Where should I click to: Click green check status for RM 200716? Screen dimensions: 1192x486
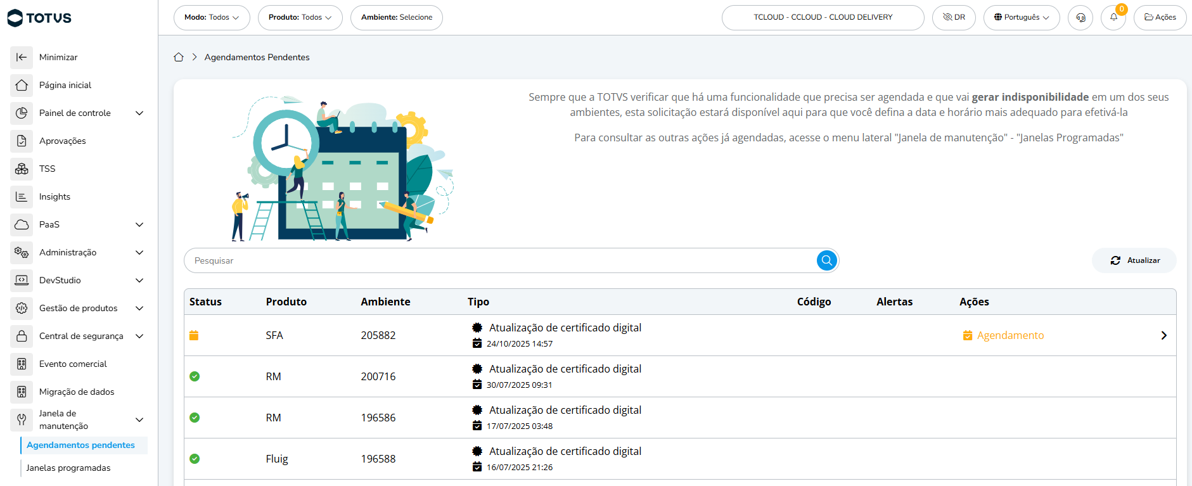click(195, 376)
